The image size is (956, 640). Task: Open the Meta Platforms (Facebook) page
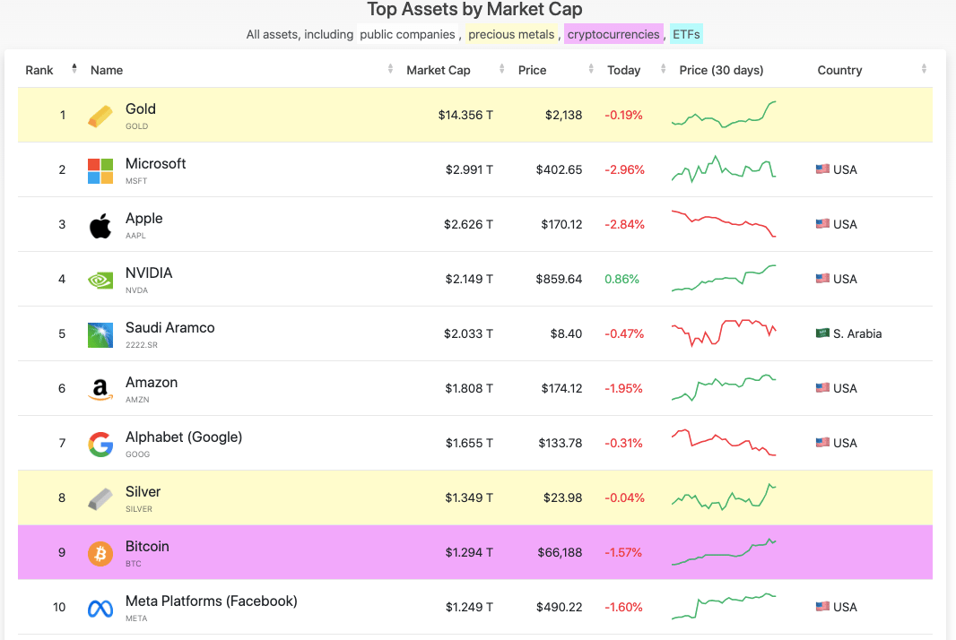(211, 601)
